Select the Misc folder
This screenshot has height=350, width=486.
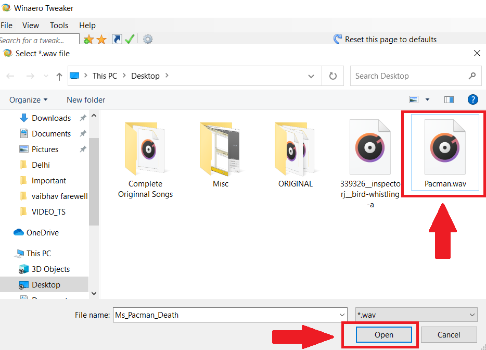pos(221,155)
